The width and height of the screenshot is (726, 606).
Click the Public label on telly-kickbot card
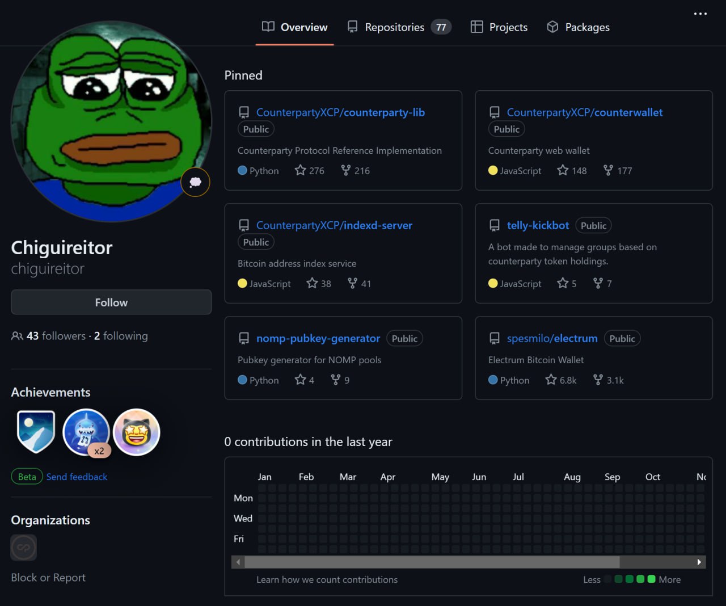coord(593,225)
